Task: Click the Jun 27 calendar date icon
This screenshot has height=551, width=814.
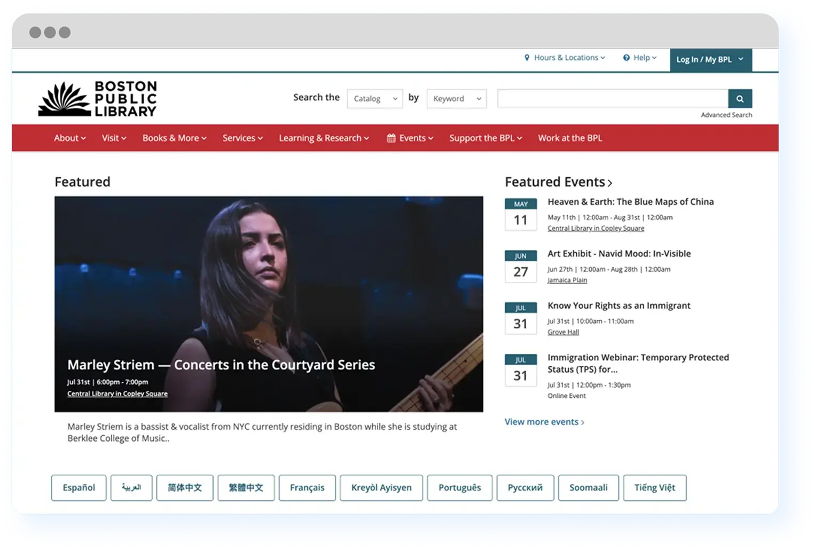Action: [x=520, y=266]
